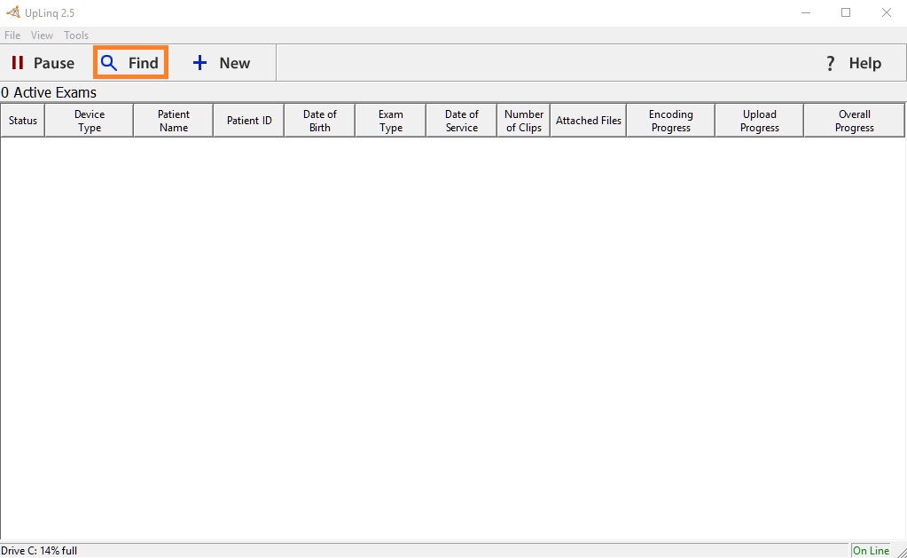
Task: Click the Pause toolbar icon
Action: [x=18, y=63]
